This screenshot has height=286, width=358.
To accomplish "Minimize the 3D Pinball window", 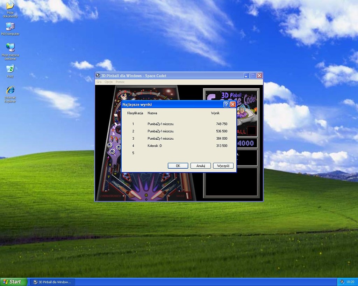I will (x=246, y=75).
